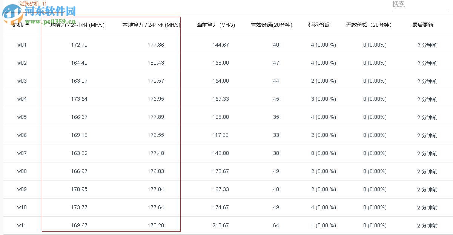The width and height of the screenshot is (453, 235).
Task: Open miner w01 link
Action: (22, 45)
